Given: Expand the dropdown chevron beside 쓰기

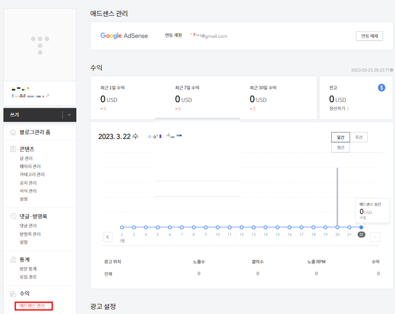Looking at the screenshot, I should 69,115.
